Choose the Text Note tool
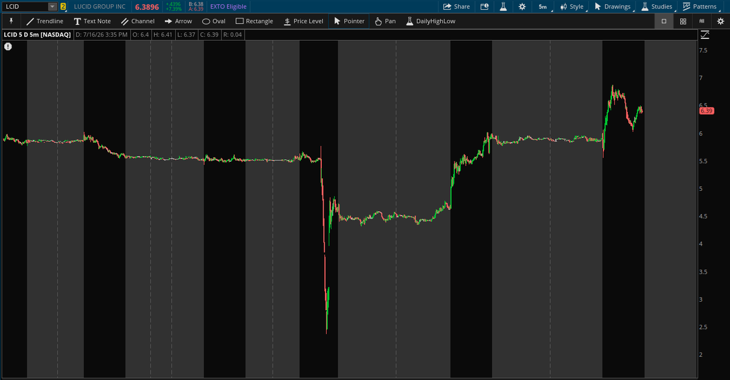This screenshot has height=380, width=730. [92, 21]
